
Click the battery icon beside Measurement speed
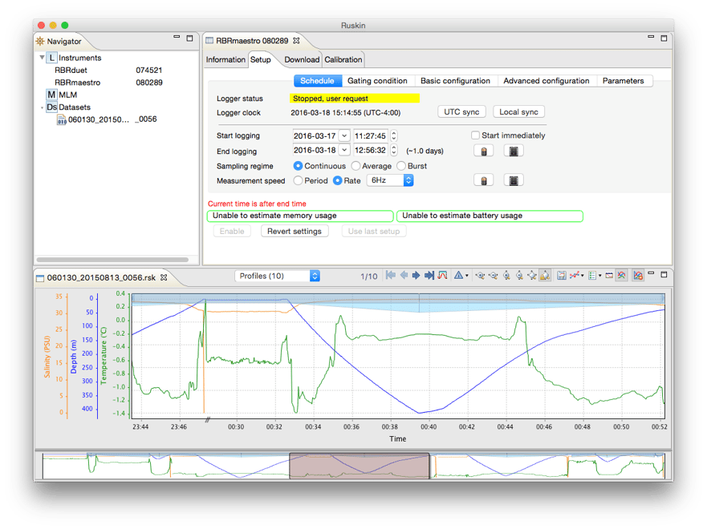483,180
